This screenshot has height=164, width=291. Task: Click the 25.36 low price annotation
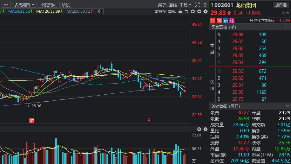point(35,106)
